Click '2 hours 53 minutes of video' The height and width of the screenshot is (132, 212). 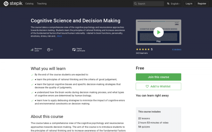[153, 122]
